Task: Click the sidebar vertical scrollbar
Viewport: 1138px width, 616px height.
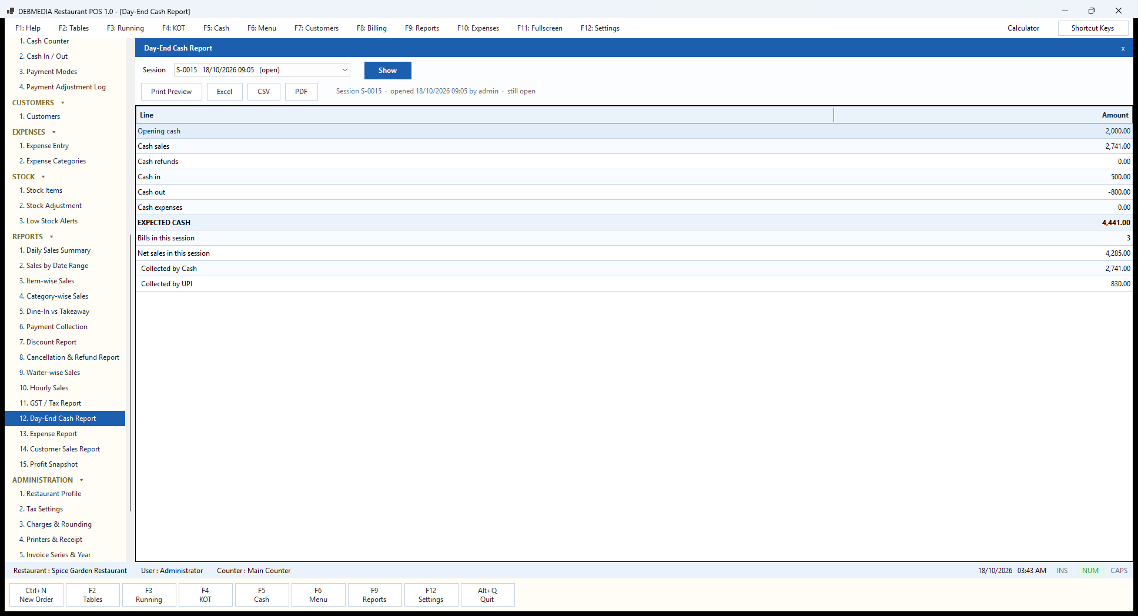Action: [x=130, y=373]
